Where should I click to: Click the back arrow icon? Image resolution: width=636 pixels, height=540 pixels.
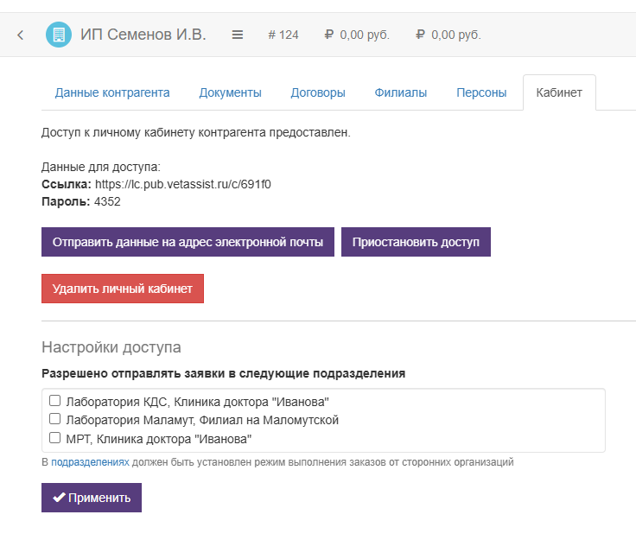click(x=21, y=35)
